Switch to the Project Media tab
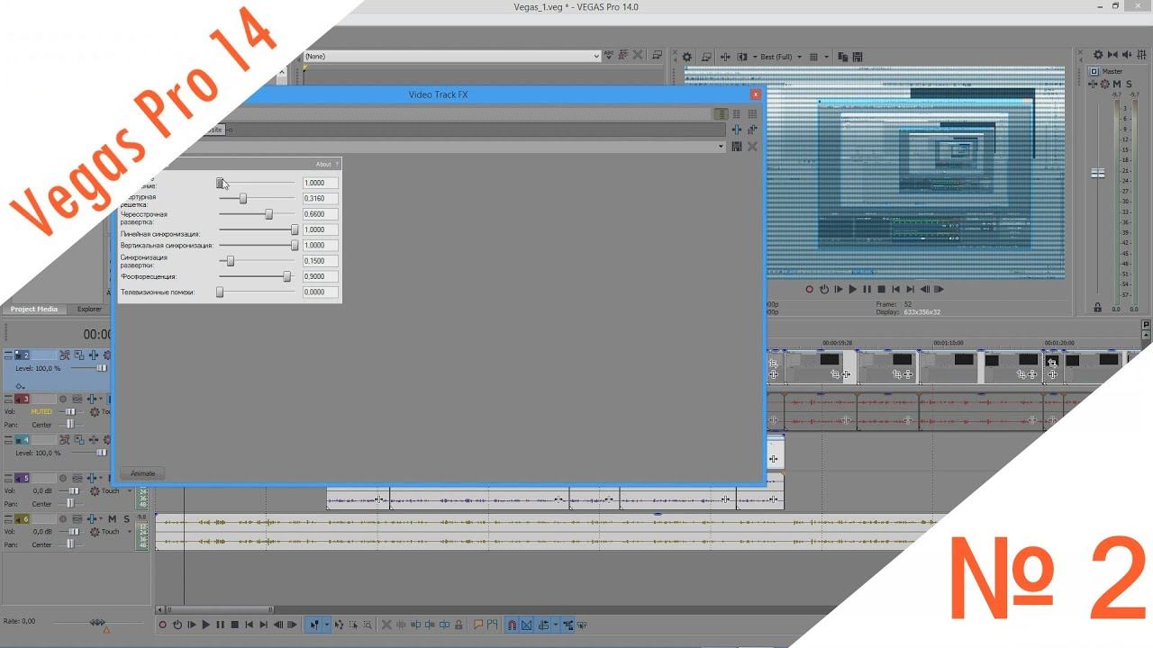 [34, 309]
